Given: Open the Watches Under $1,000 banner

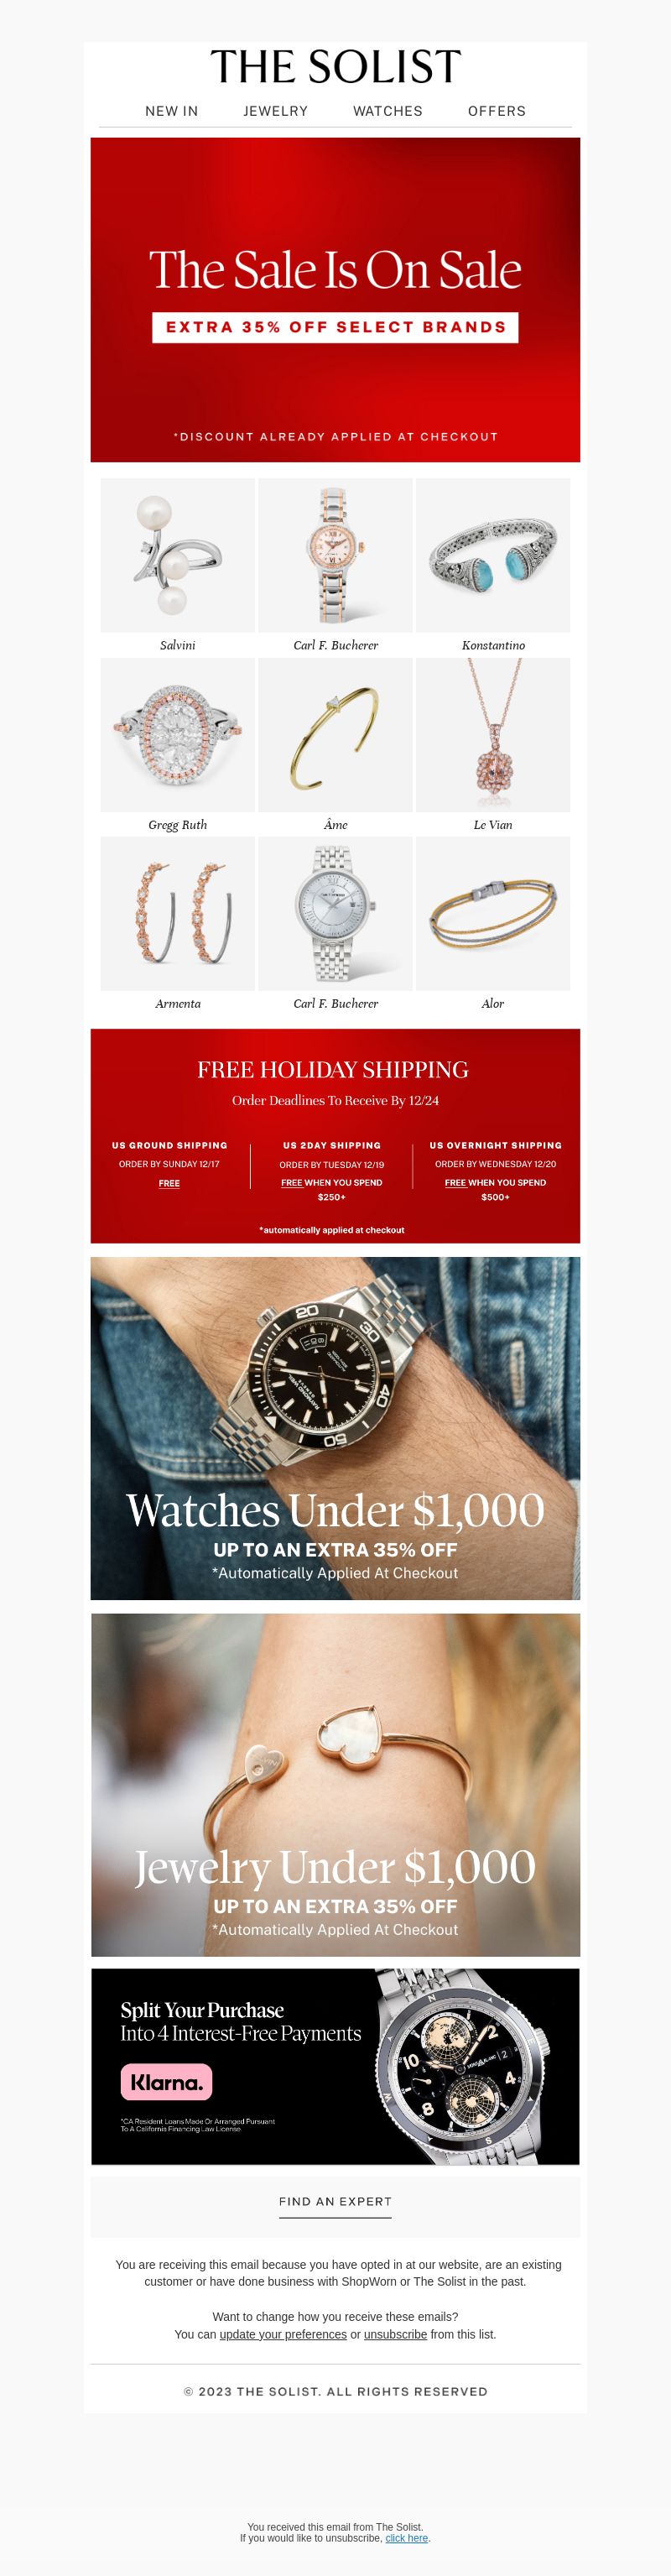Looking at the screenshot, I should coord(335,1428).
